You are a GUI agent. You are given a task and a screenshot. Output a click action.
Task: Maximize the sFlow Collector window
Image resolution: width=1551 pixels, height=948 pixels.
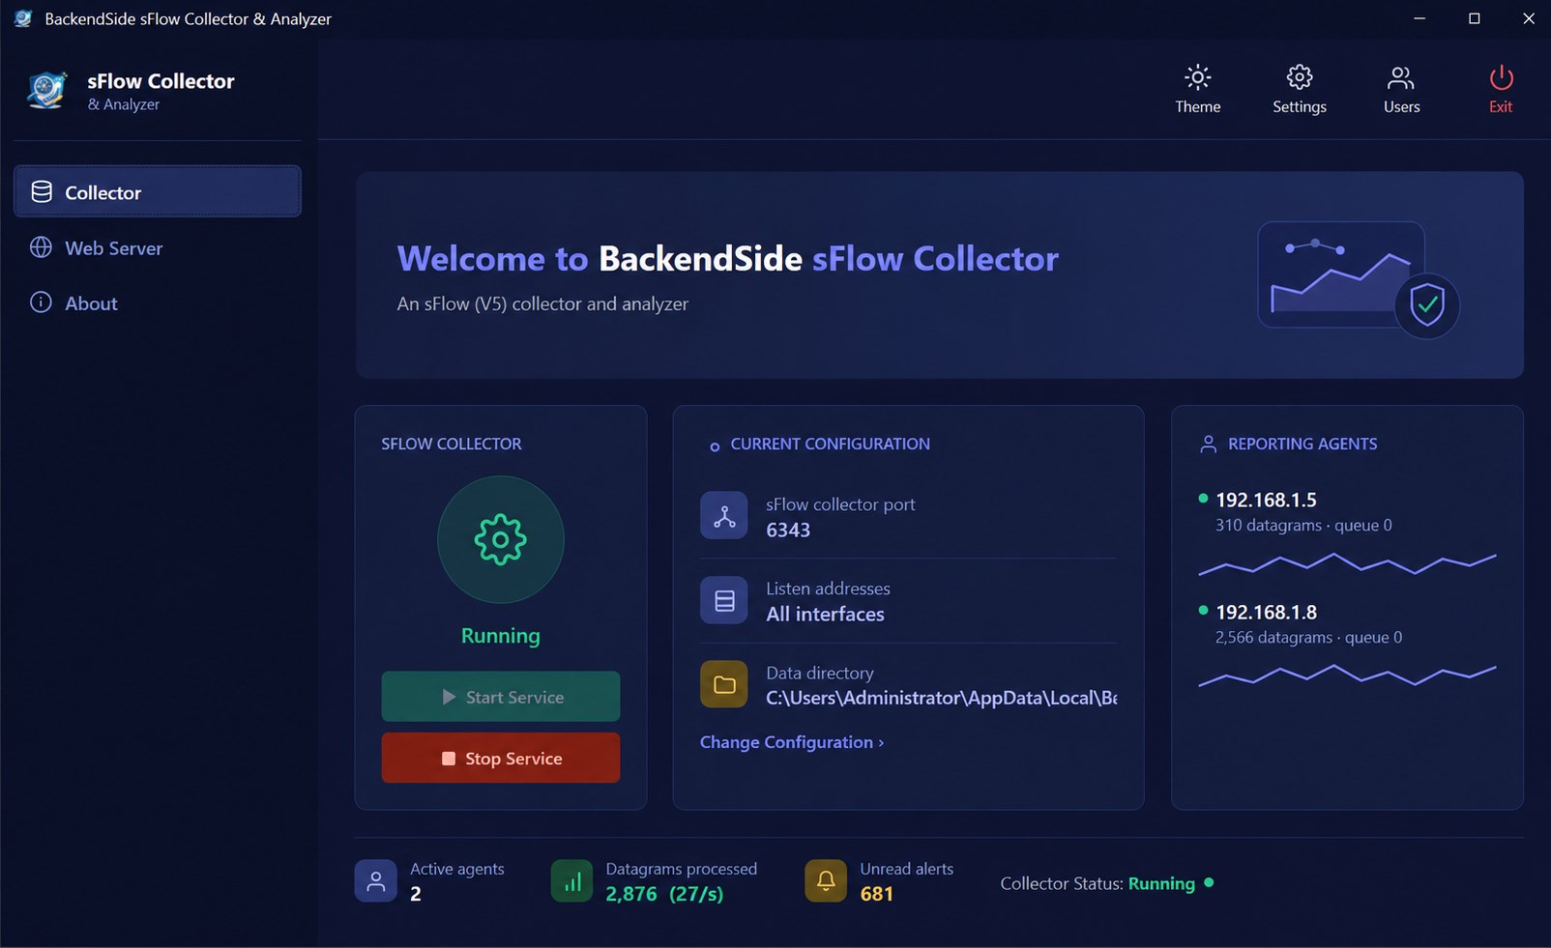click(x=1474, y=18)
